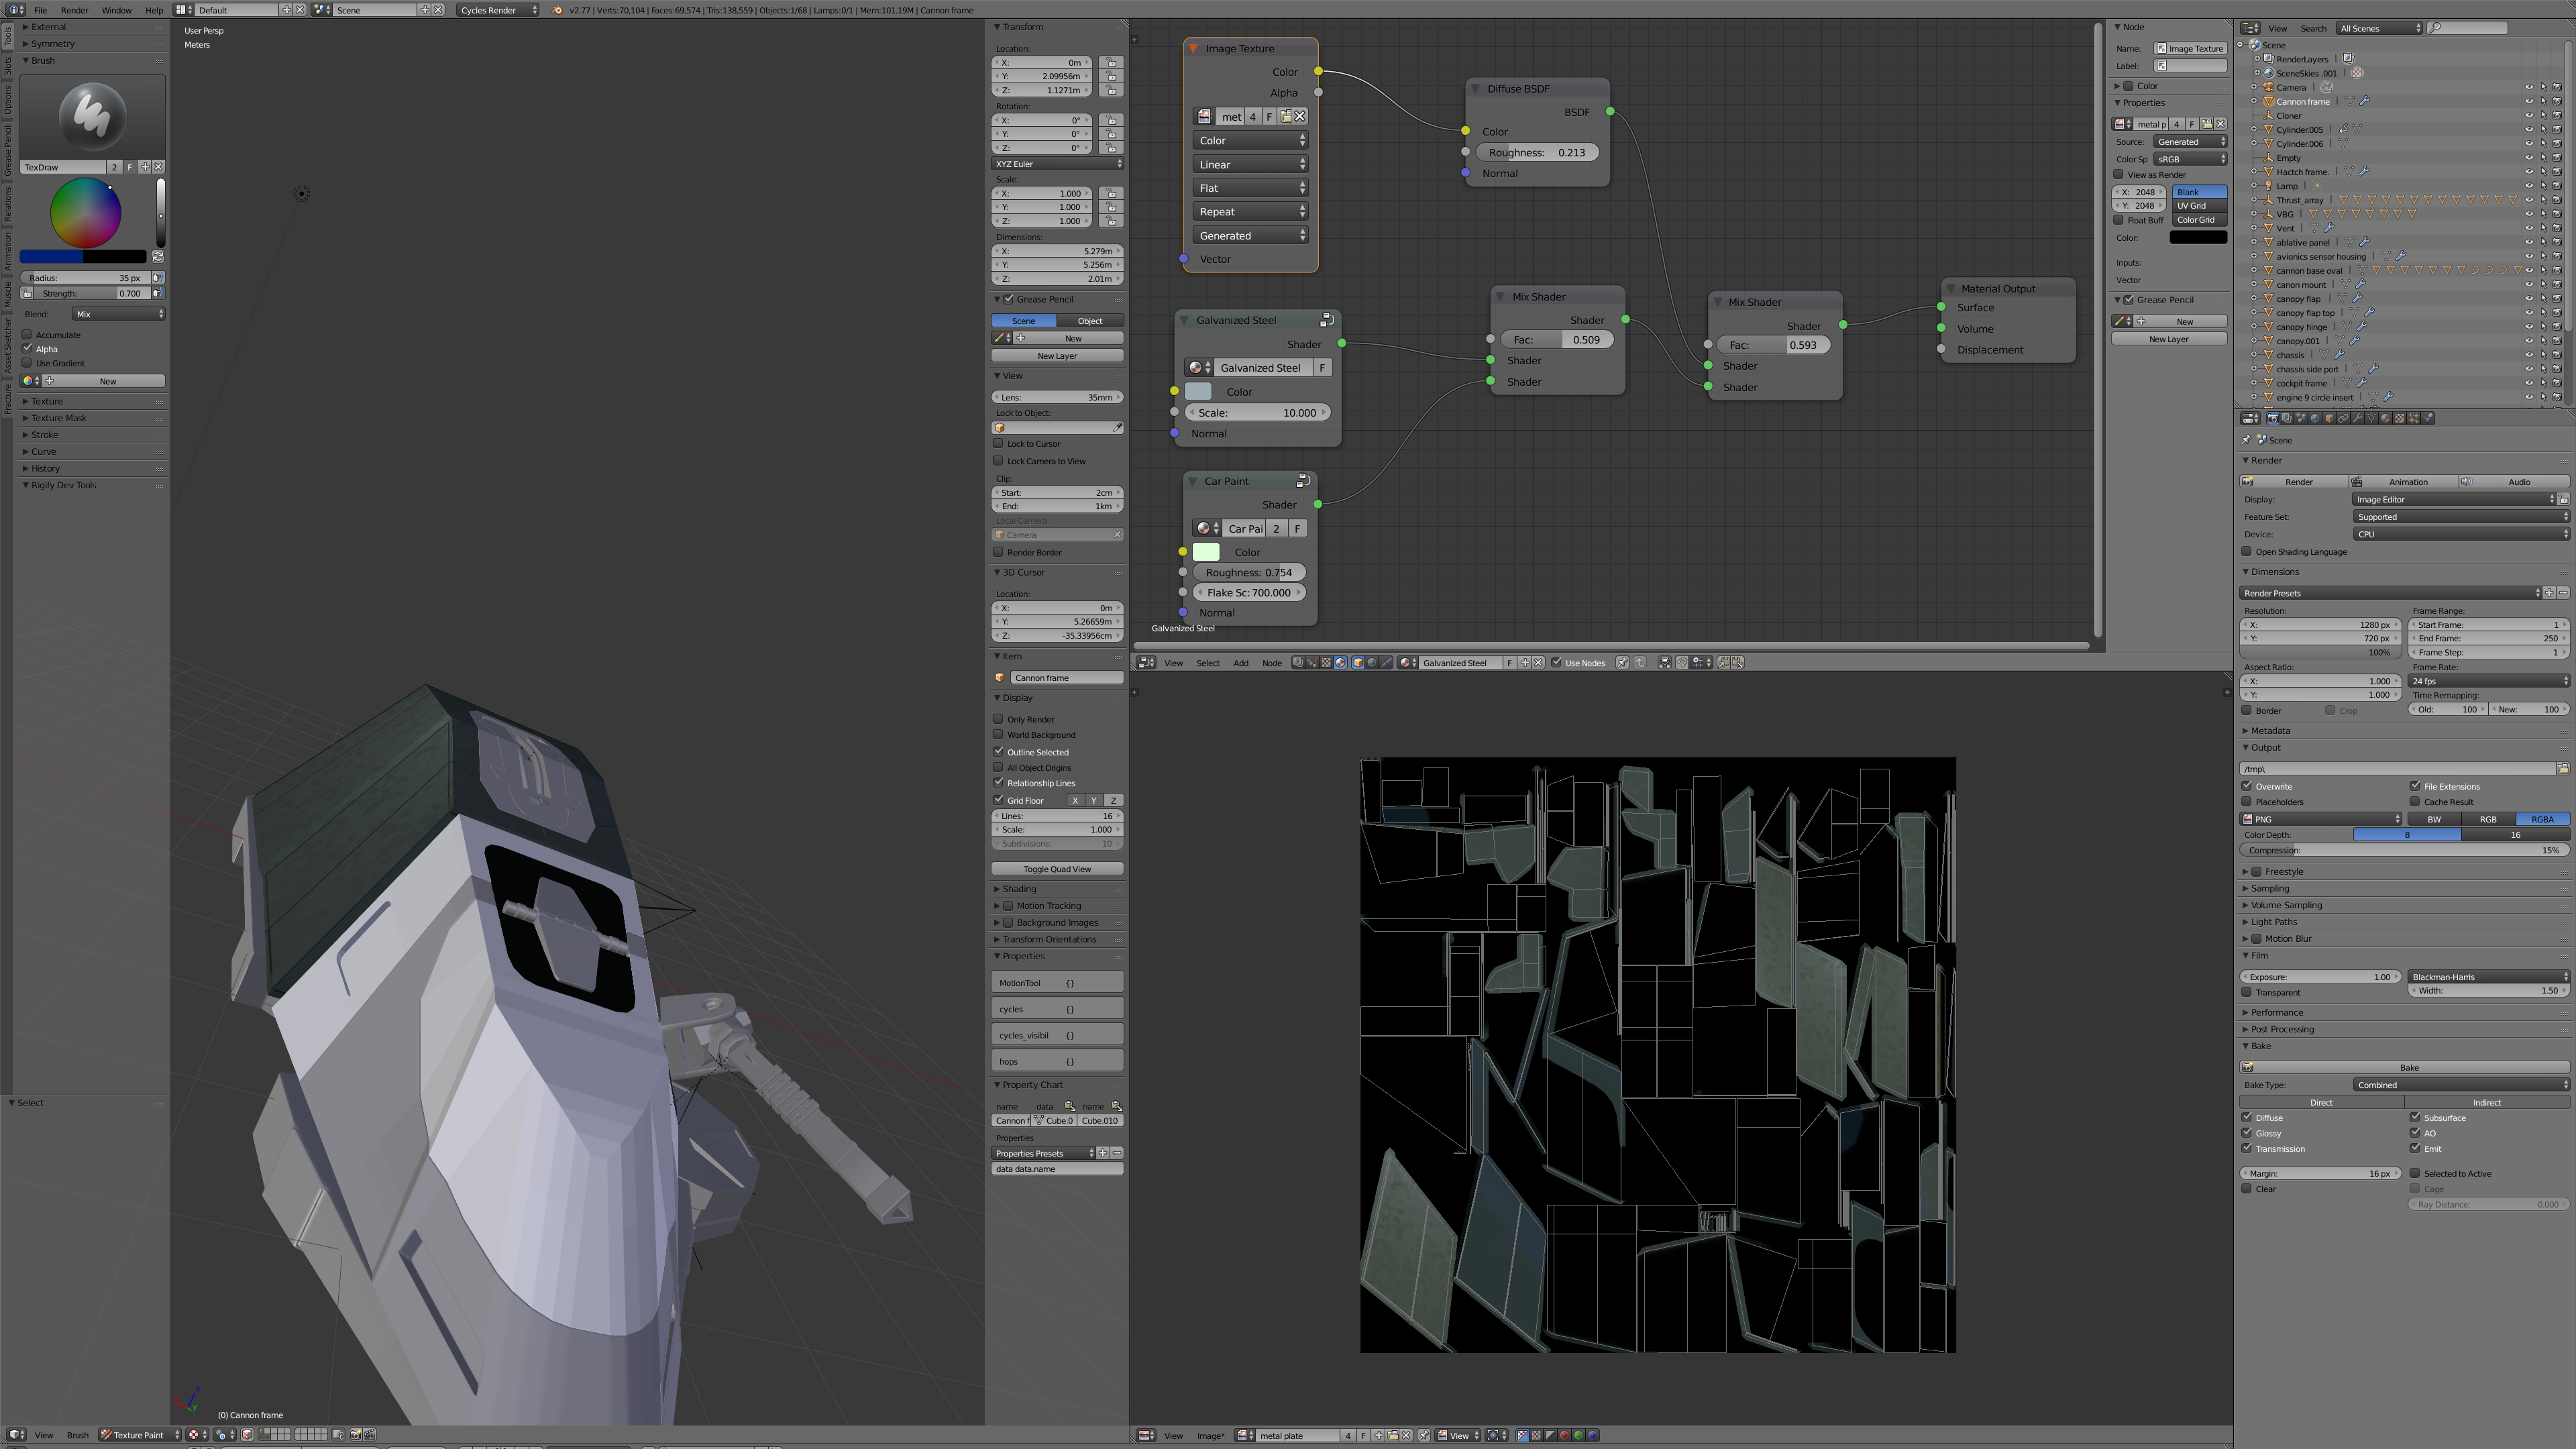Image resolution: width=2576 pixels, height=1449 pixels.
Task: Click the 3D view editor type icon
Action: pos(16,1435)
